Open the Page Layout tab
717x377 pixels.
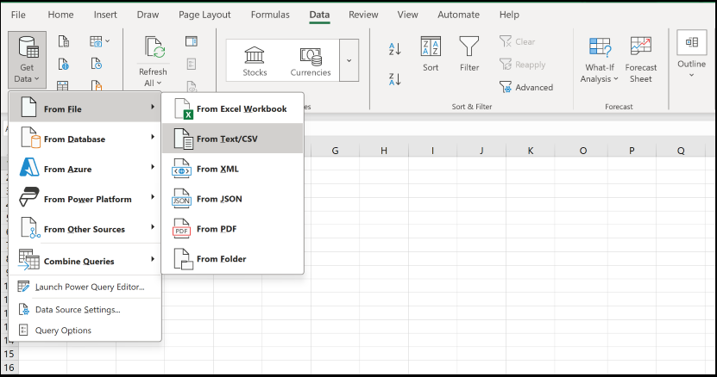tap(204, 15)
